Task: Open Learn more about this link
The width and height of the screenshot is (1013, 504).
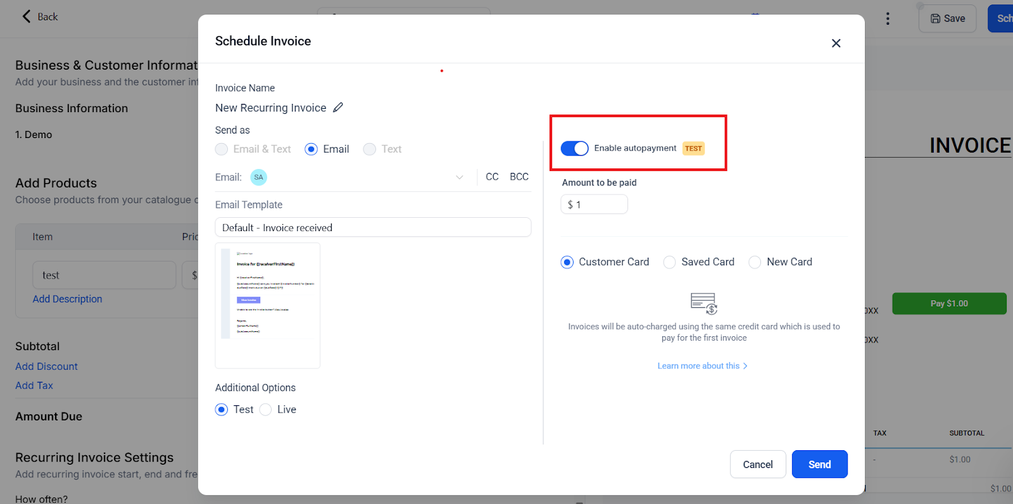Action: pyautogui.click(x=703, y=366)
